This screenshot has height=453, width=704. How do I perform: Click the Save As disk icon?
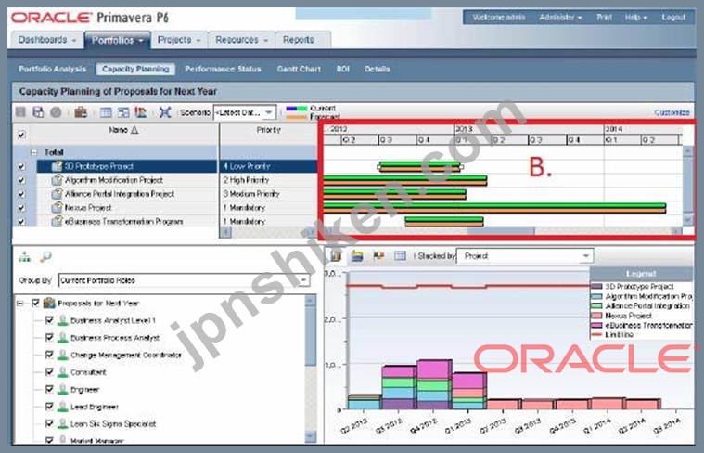tap(38, 112)
